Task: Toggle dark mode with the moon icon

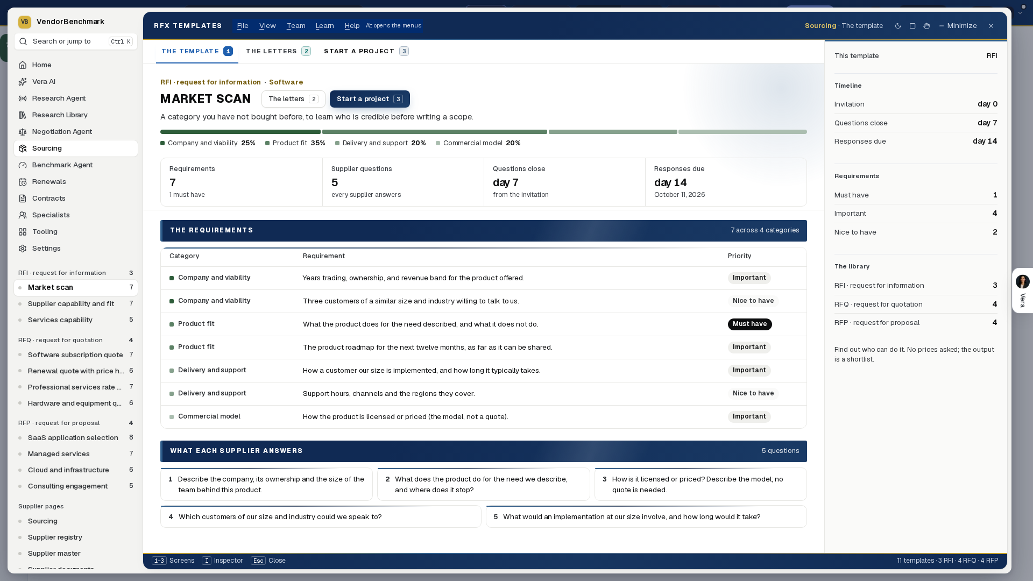Action: coord(898,26)
